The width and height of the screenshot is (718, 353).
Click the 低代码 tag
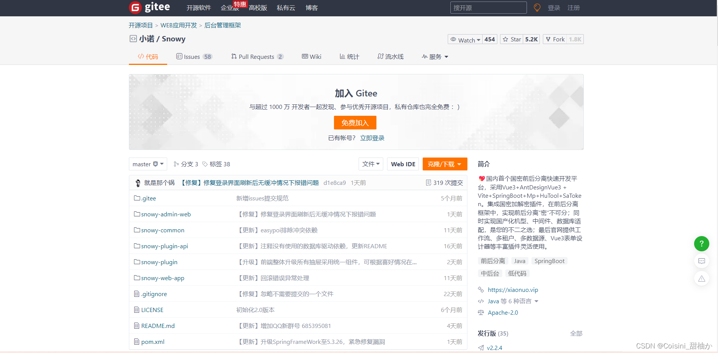517,273
